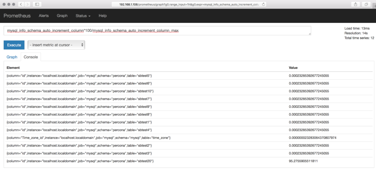Click the Safari forward navigation arrow
This screenshot has width=376, height=169.
point(27,4)
